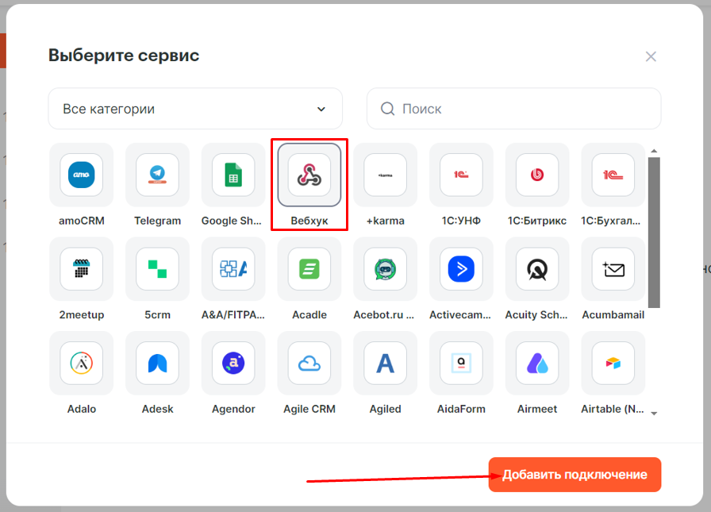Select the amoCRM service icon
Viewport: 711px width, 512px height.
[x=81, y=175]
